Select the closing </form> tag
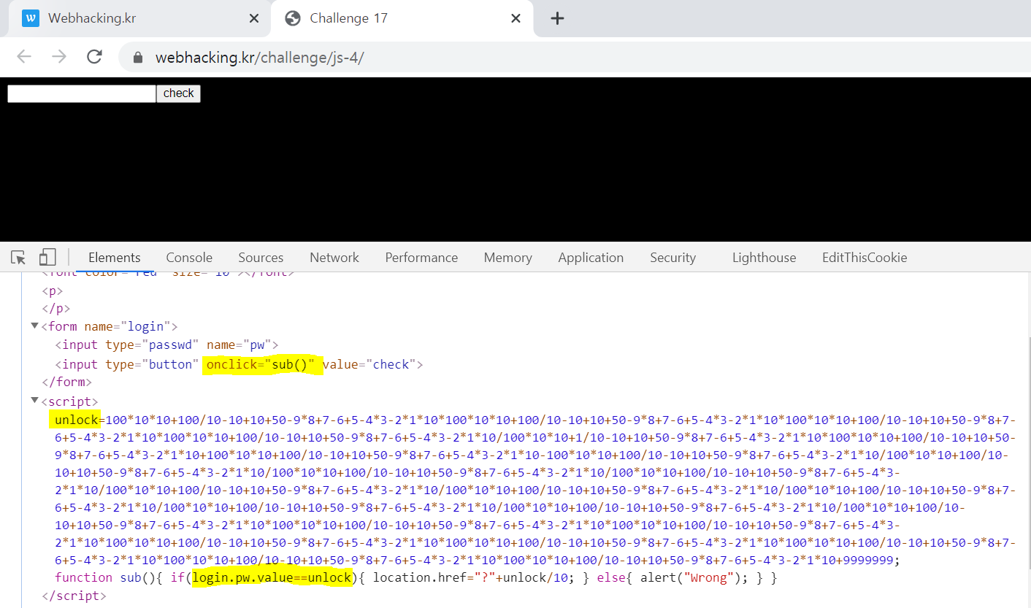1031x608 pixels. [x=66, y=382]
